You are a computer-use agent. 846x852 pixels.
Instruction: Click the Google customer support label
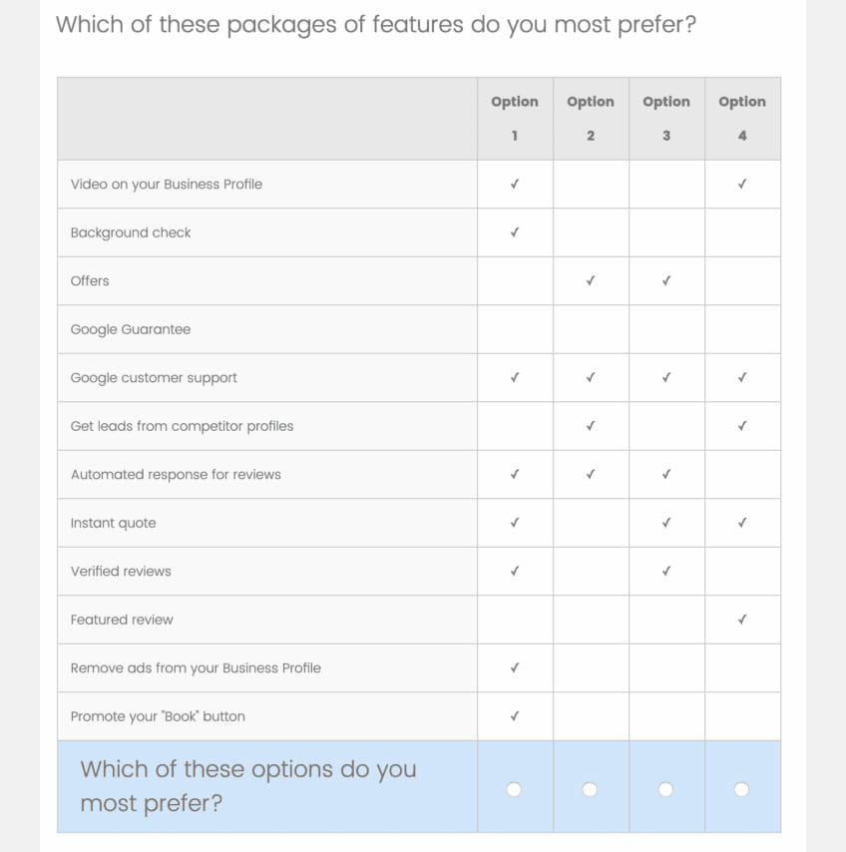(154, 378)
